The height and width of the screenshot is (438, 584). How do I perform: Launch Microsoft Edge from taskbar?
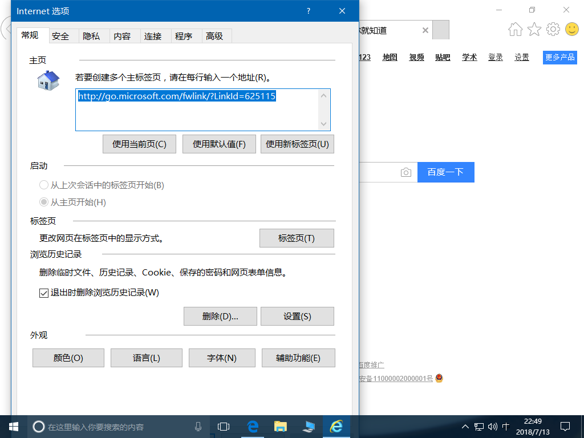[253, 427]
